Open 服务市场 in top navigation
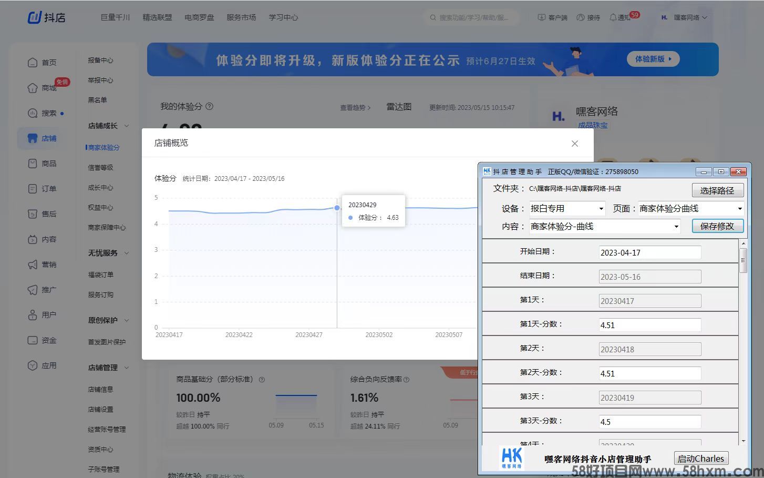This screenshot has width=764, height=478. pyautogui.click(x=241, y=17)
